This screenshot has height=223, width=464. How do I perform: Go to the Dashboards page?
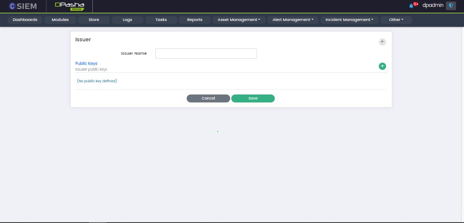[x=25, y=20]
